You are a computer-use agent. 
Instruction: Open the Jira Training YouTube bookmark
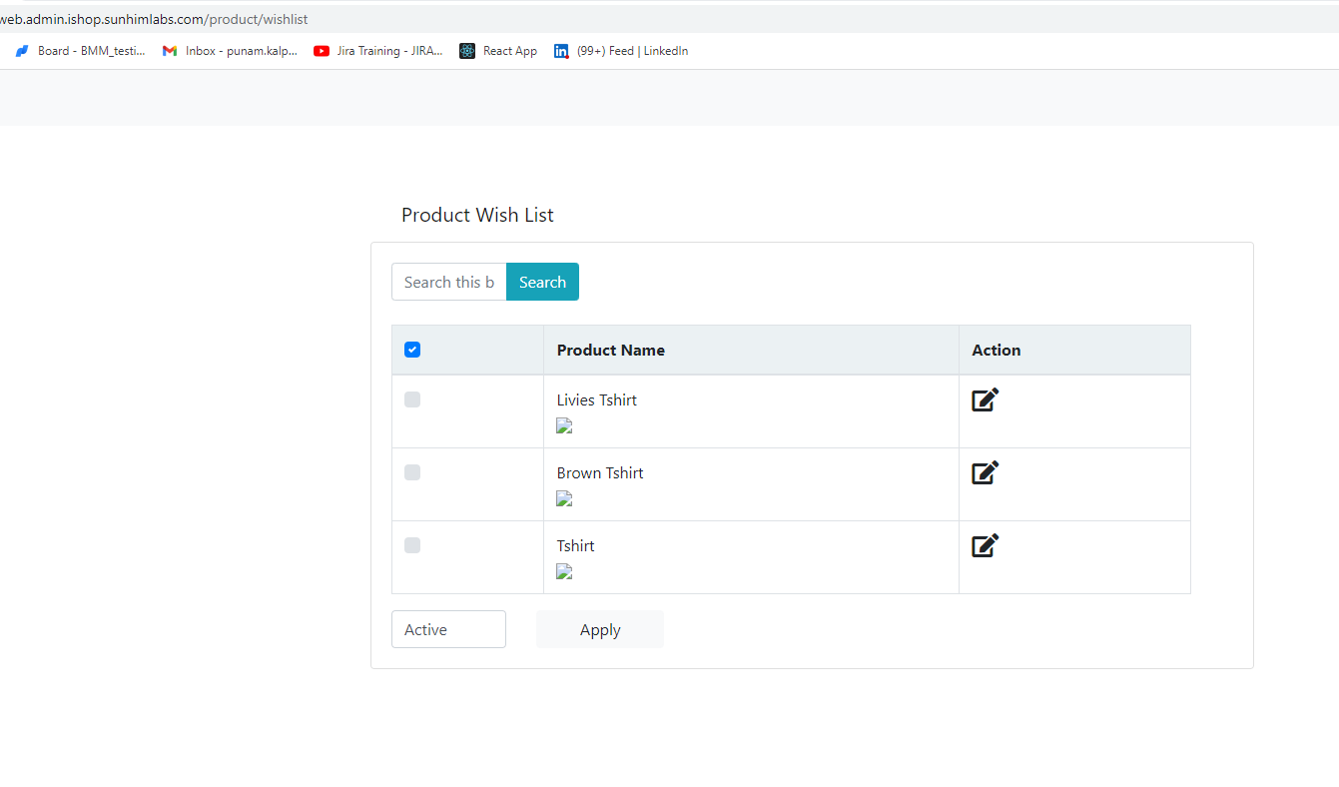(378, 51)
